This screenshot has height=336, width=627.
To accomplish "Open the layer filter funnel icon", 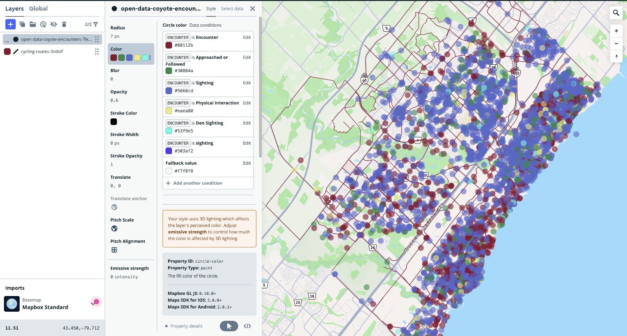I will (96, 24).
